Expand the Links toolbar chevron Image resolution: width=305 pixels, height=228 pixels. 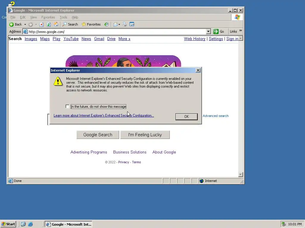[x=241, y=31]
